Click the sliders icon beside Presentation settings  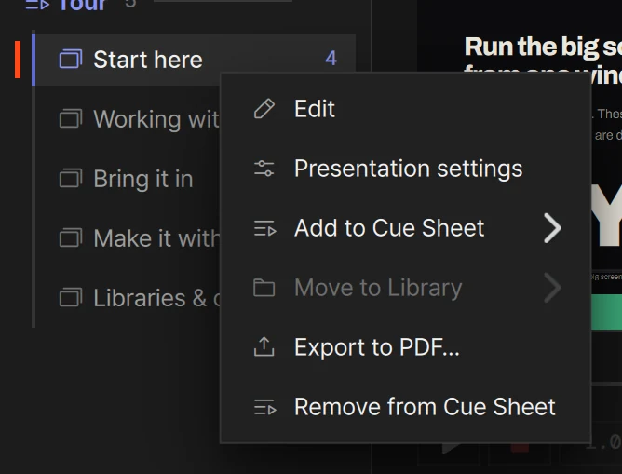(x=264, y=169)
